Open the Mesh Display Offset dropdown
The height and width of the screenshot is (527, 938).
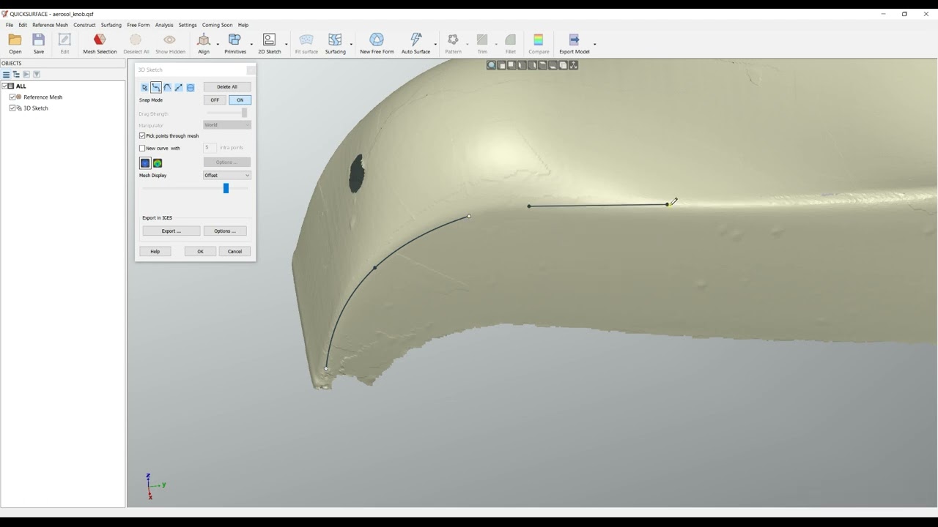[x=227, y=176]
